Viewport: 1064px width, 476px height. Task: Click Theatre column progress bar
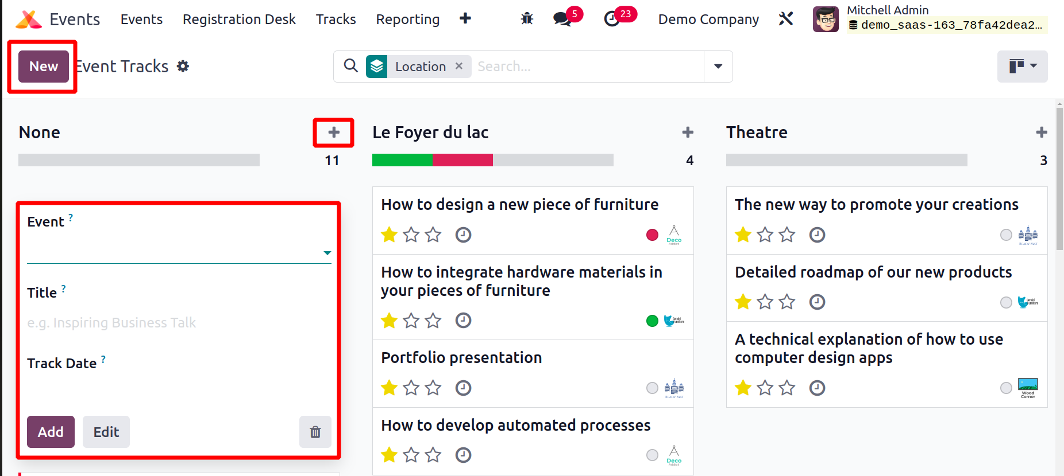point(847,160)
